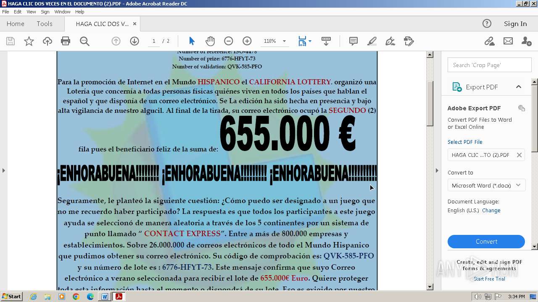Share with others person icon

tap(526, 41)
